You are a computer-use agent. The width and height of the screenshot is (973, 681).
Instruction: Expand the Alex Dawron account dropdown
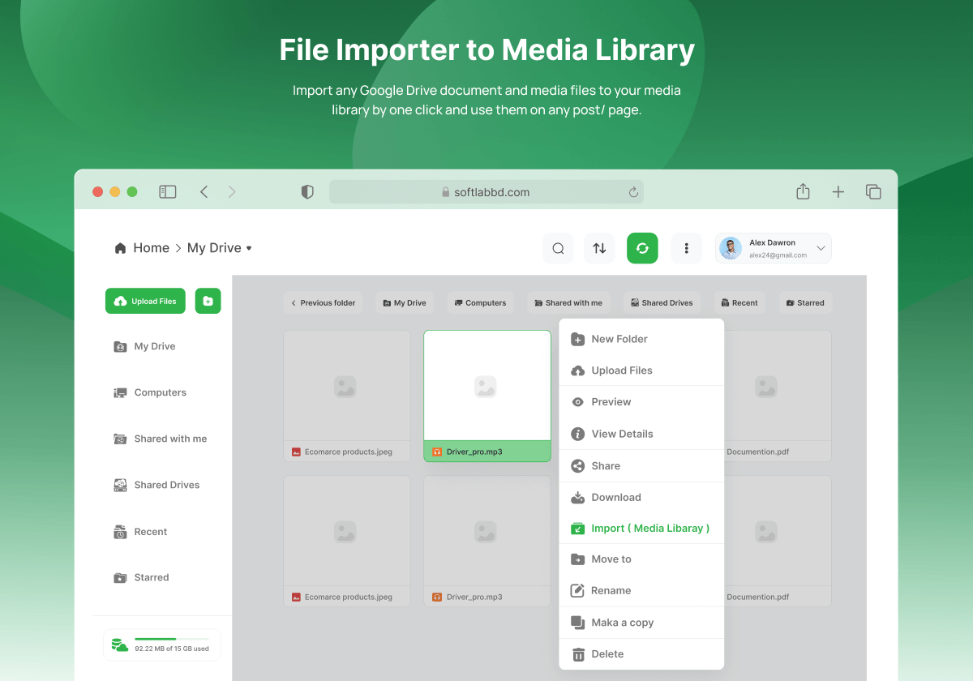coord(821,248)
